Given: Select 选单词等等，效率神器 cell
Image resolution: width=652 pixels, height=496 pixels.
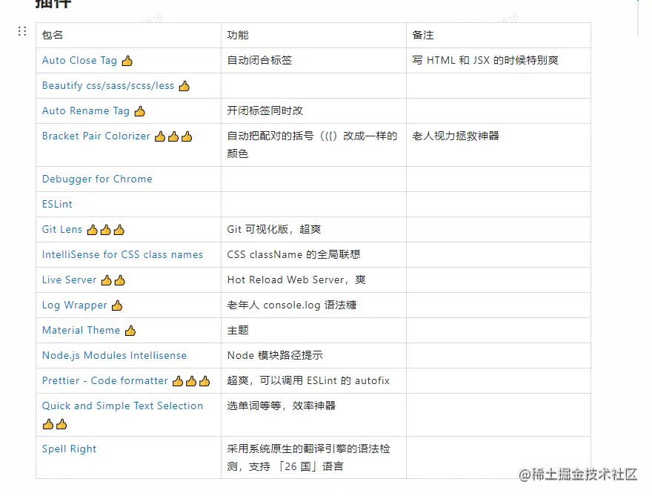Looking at the screenshot, I should tap(313, 415).
